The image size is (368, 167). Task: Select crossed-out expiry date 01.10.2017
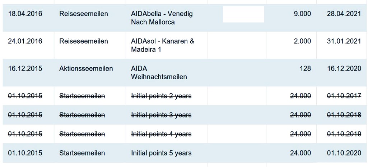coord(344,96)
